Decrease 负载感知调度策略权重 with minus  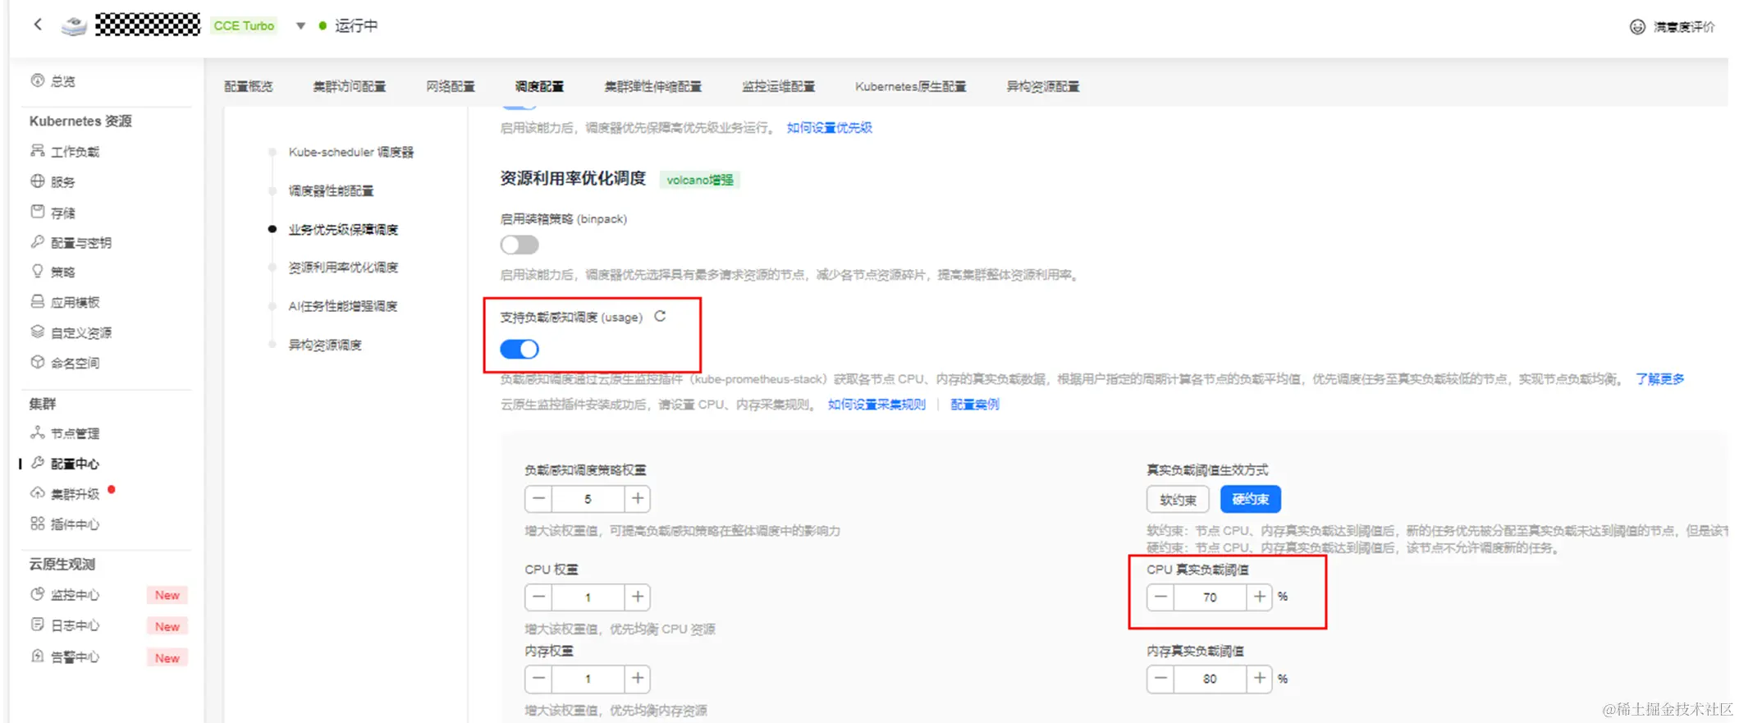point(539,498)
